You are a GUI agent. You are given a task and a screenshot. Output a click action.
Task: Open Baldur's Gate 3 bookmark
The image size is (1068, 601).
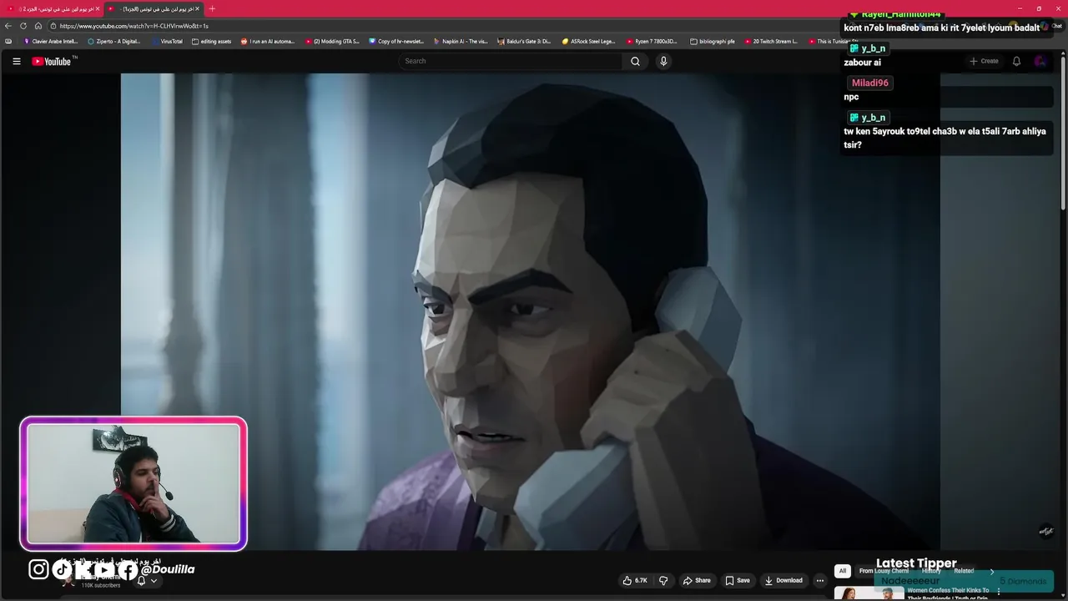coord(524,41)
